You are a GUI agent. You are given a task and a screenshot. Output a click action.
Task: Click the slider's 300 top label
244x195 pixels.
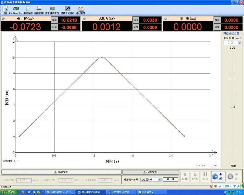232,48
